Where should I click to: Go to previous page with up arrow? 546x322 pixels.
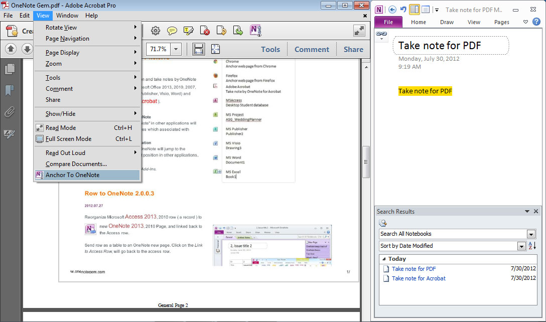[11, 49]
